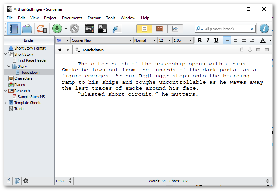Click the text color A swatch
The height and width of the screenshot is (192, 279).
263,41
